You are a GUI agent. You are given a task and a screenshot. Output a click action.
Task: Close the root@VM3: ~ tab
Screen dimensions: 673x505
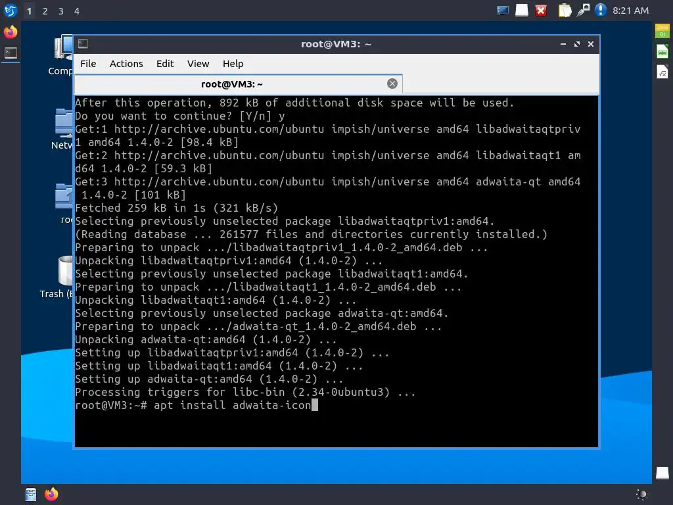tap(392, 84)
